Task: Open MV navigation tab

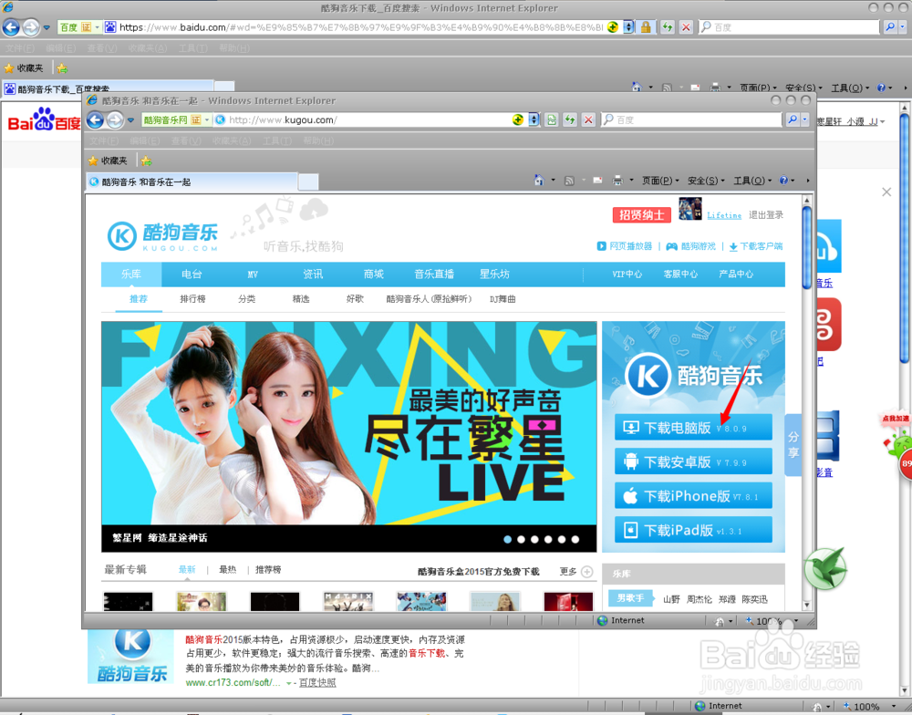Action: 253,274
